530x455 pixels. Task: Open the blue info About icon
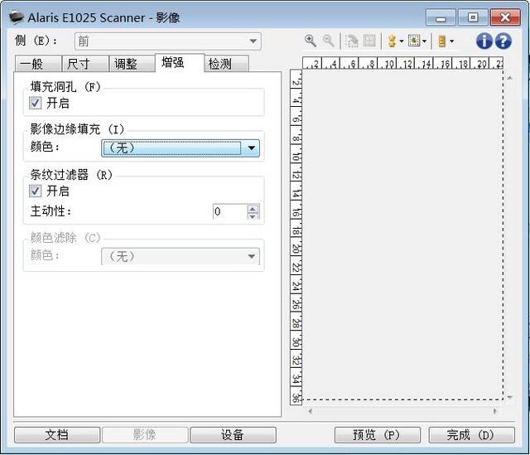tap(484, 41)
